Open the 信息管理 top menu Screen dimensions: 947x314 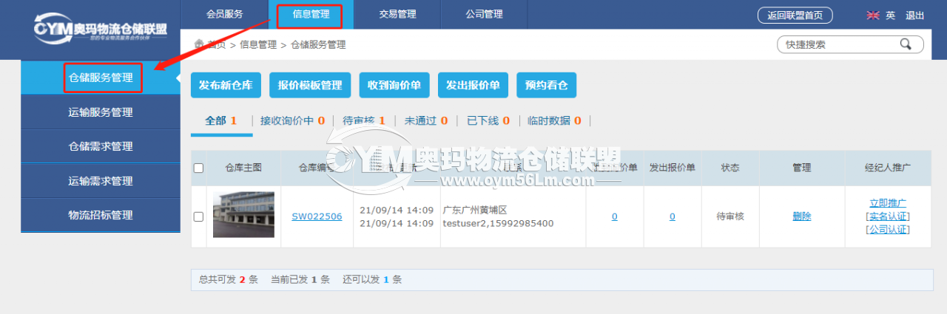tap(310, 15)
